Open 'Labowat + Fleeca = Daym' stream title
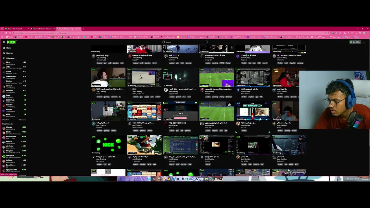 pyautogui.click(x=290, y=55)
